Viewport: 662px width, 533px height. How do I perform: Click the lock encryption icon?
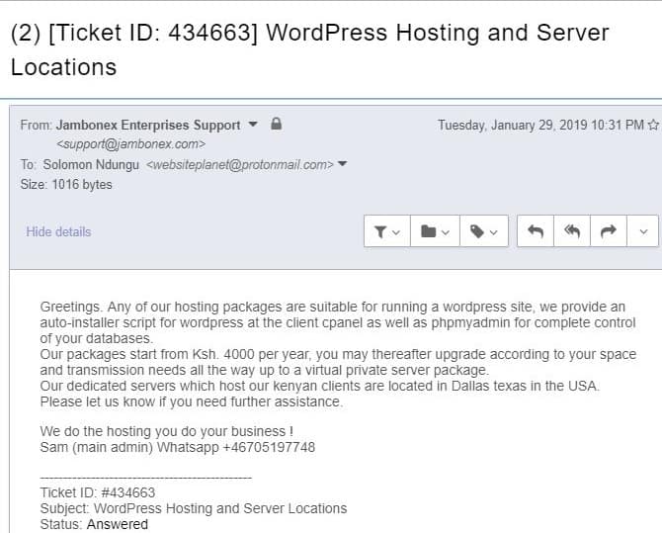tap(276, 124)
